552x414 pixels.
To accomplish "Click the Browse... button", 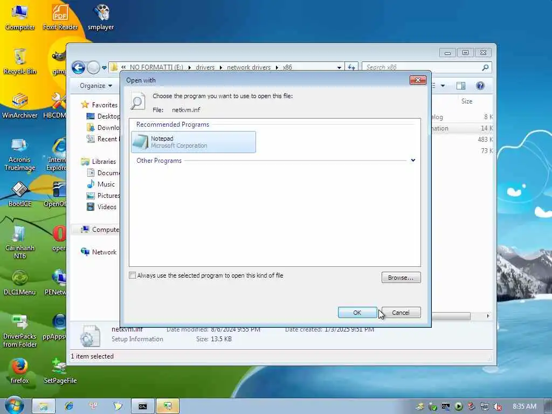I will (401, 278).
